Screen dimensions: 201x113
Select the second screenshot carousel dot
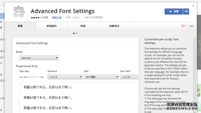pos(77,34)
